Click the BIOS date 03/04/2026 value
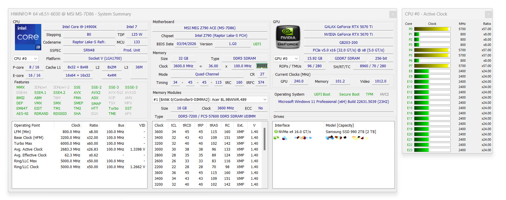Viewport: 506px width, 200px height. pos(186,44)
